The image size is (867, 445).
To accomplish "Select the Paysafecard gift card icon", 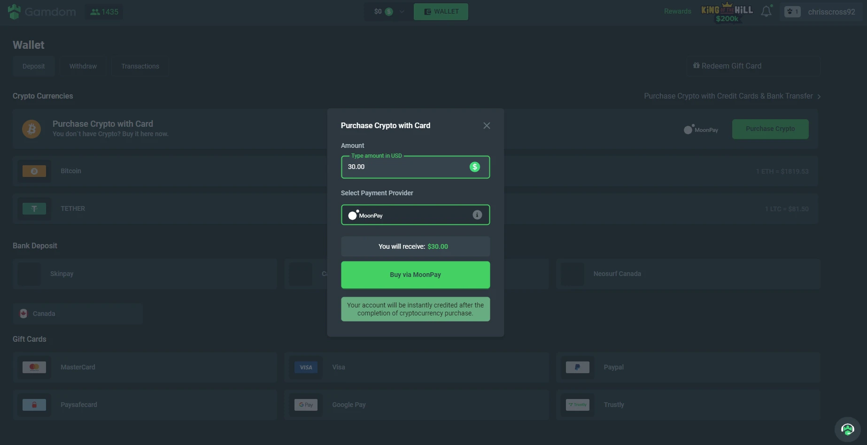I will click(x=34, y=405).
